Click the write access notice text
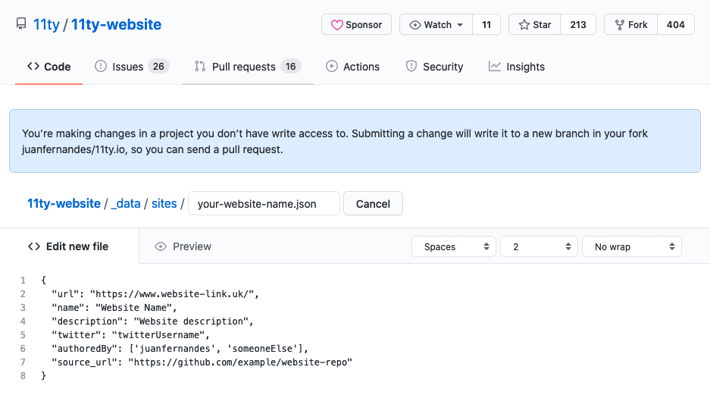Screen dimensions: 710x395 click(x=335, y=141)
